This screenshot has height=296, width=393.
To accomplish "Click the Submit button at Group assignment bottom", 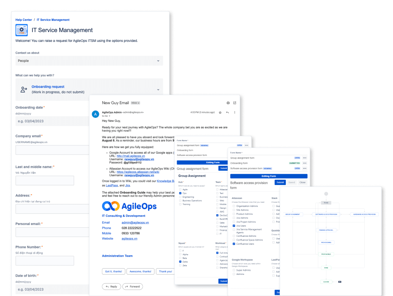I will click(x=223, y=281).
